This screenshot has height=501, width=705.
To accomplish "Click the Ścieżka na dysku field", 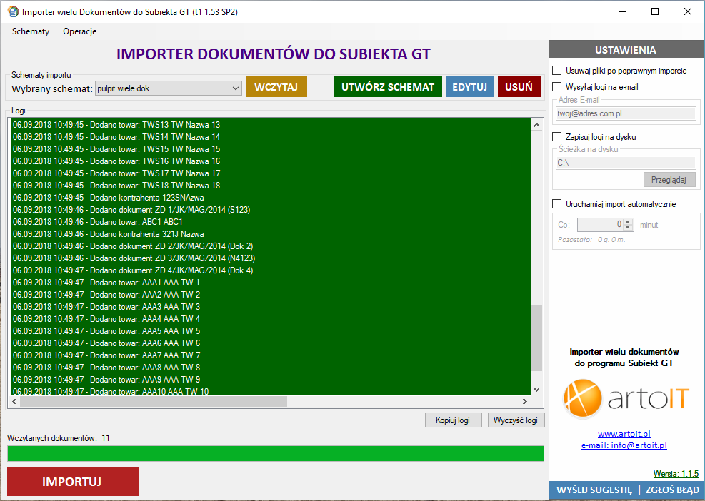I will 626,163.
